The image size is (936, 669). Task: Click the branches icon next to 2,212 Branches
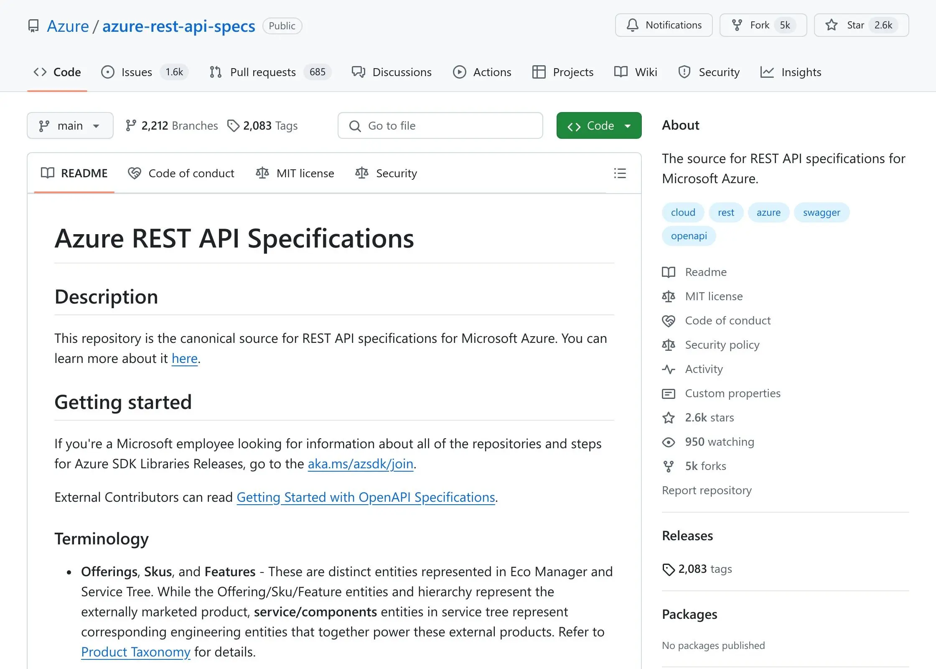(x=131, y=125)
